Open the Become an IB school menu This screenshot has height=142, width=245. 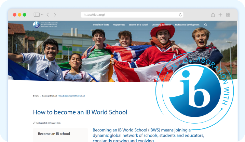(138, 25)
